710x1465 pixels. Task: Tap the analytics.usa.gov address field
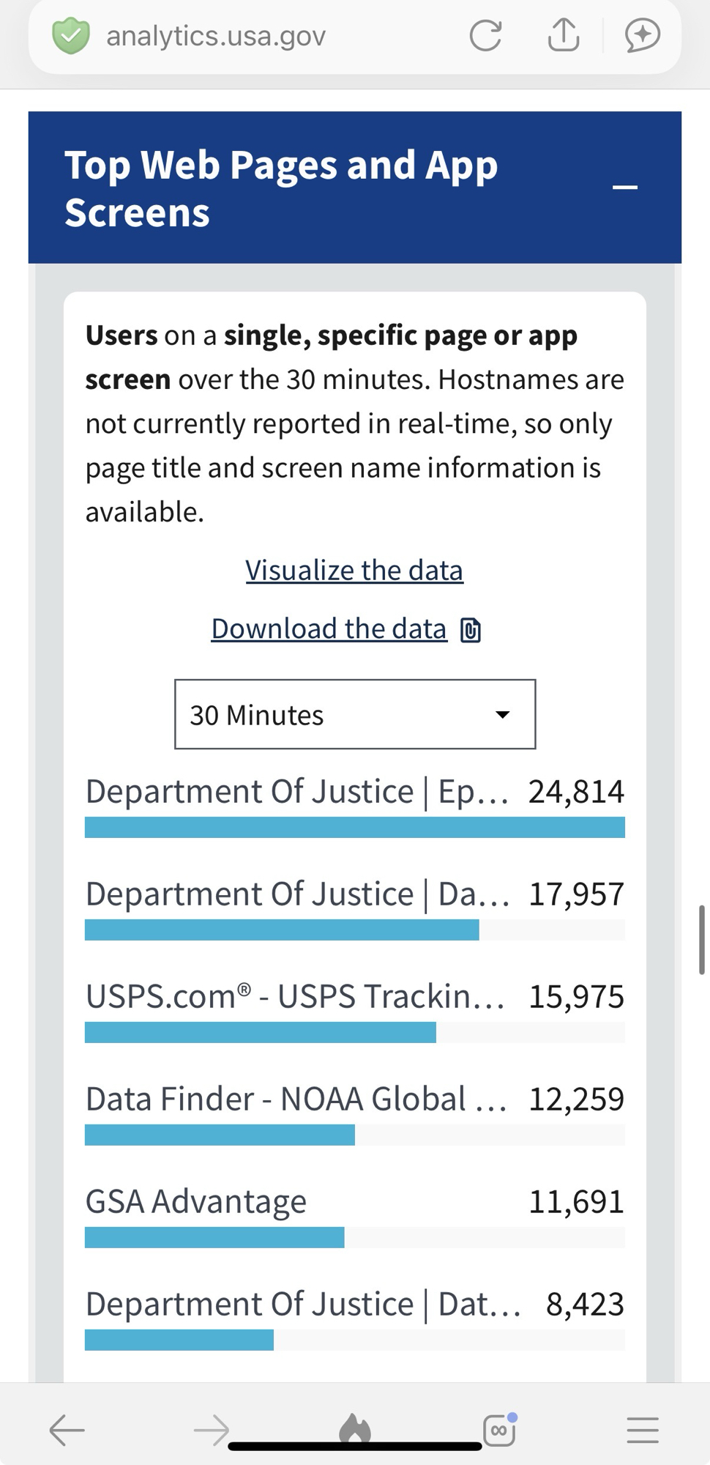point(216,36)
